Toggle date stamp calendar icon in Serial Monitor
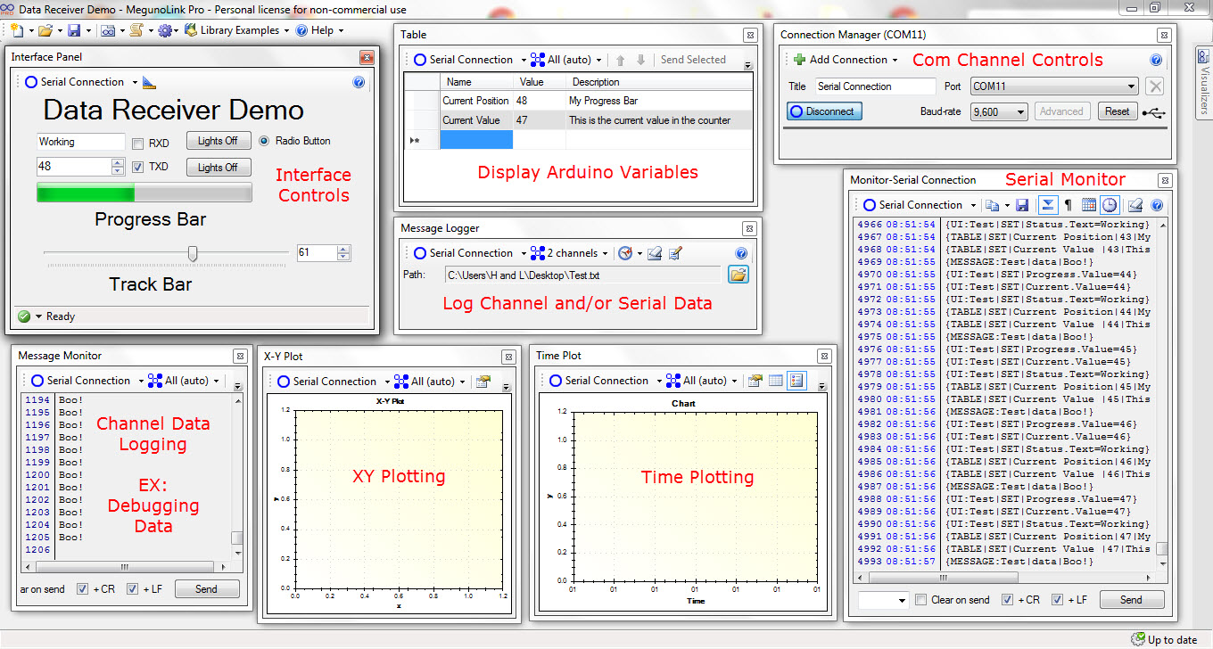The height and width of the screenshot is (649, 1213). click(x=1089, y=205)
